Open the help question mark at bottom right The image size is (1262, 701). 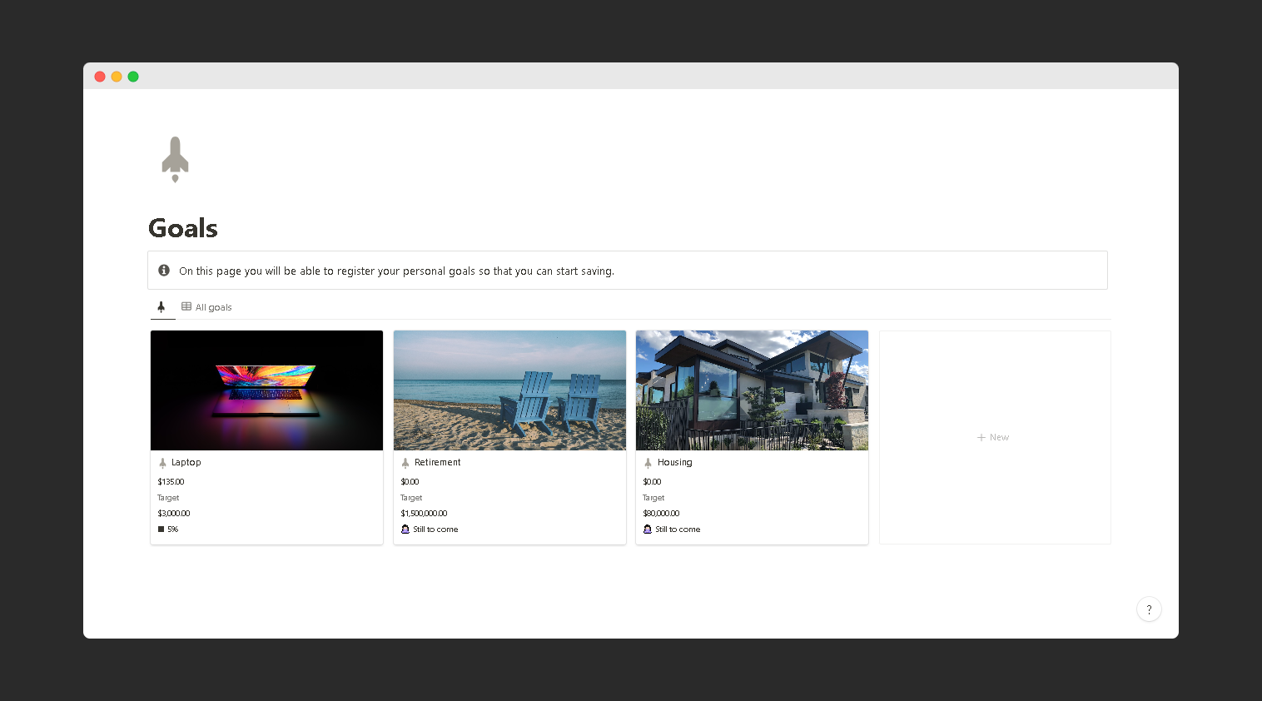pyautogui.click(x=1149, y=609)
